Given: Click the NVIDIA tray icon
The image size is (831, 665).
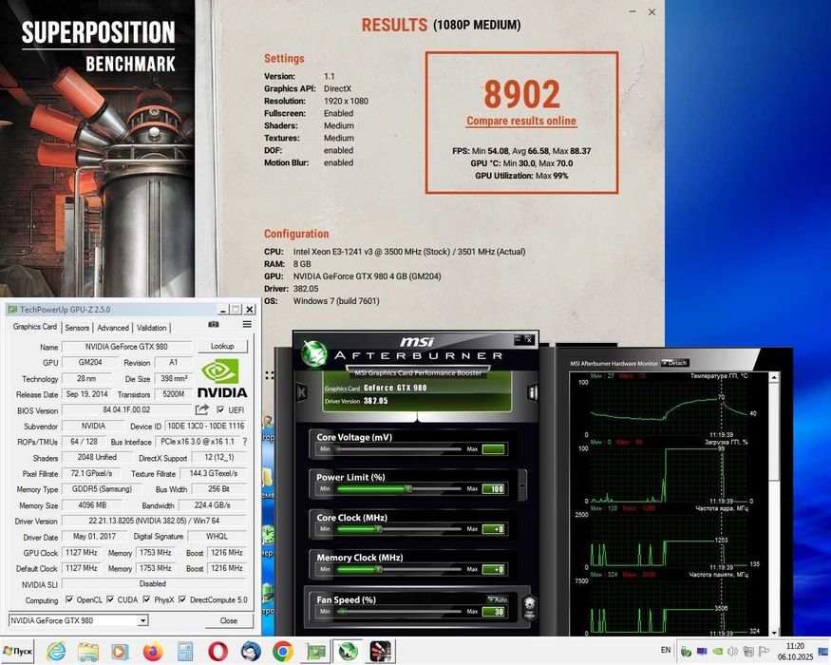Looking at the screenshot, I should point(717,651).
